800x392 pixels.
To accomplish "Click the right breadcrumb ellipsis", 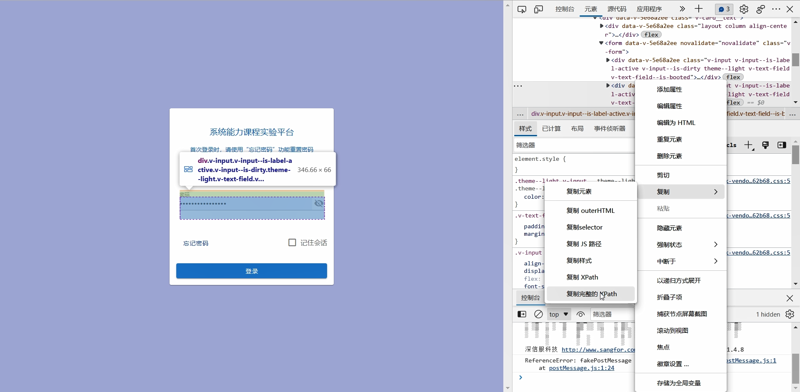I will 792,114.
